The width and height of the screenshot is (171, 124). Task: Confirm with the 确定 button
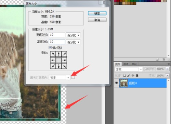[x=97, y=13]
